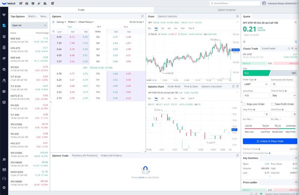This screenshot has width=299, height=195.
Task: Click the Limit Price field showing 0.22
Action: (256, 96)
